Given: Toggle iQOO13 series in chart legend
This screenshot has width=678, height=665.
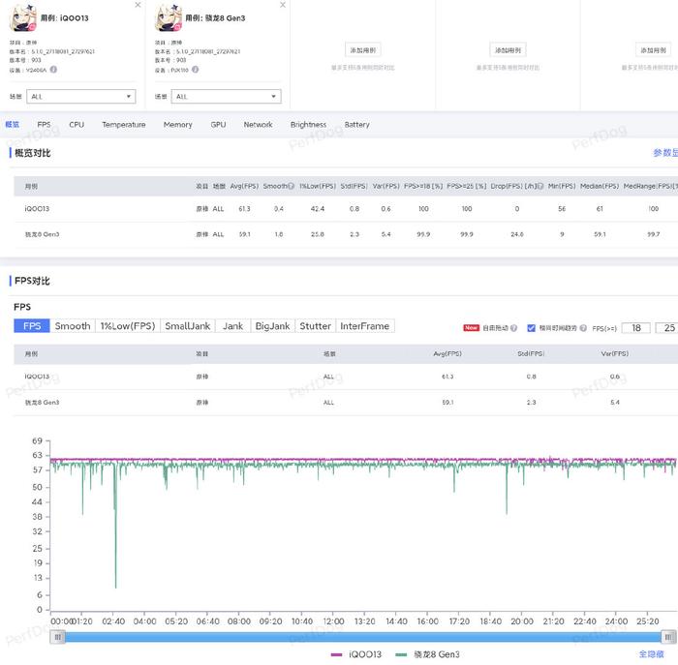Looking at the screenshot, I should coord(355,655).
